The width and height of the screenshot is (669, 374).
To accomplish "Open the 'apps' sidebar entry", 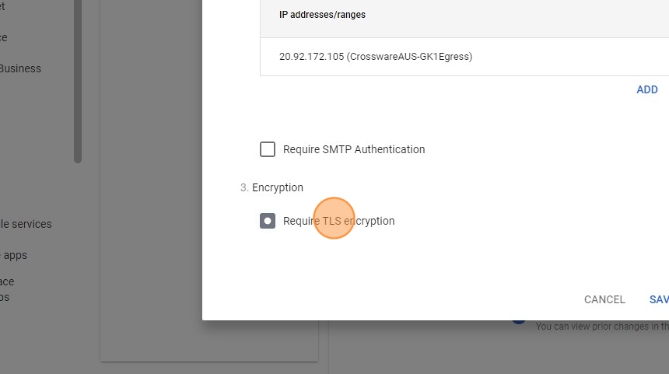I will [x=15, y=255].
